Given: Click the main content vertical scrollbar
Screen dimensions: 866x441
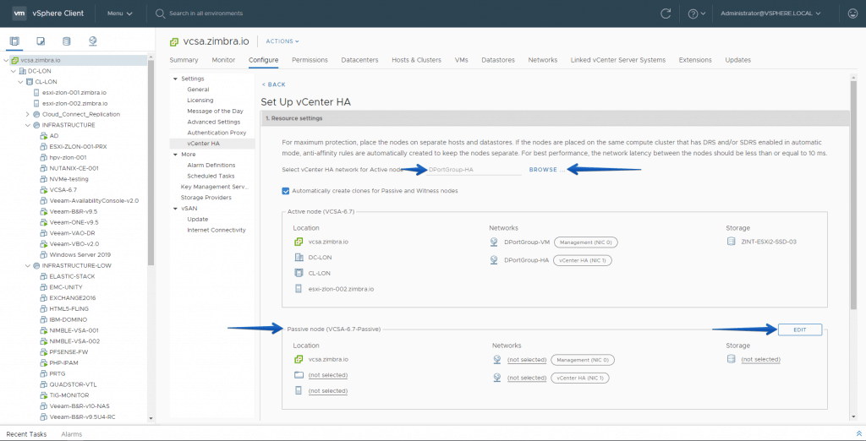Looking at the screenshot, I should point(853,196).
